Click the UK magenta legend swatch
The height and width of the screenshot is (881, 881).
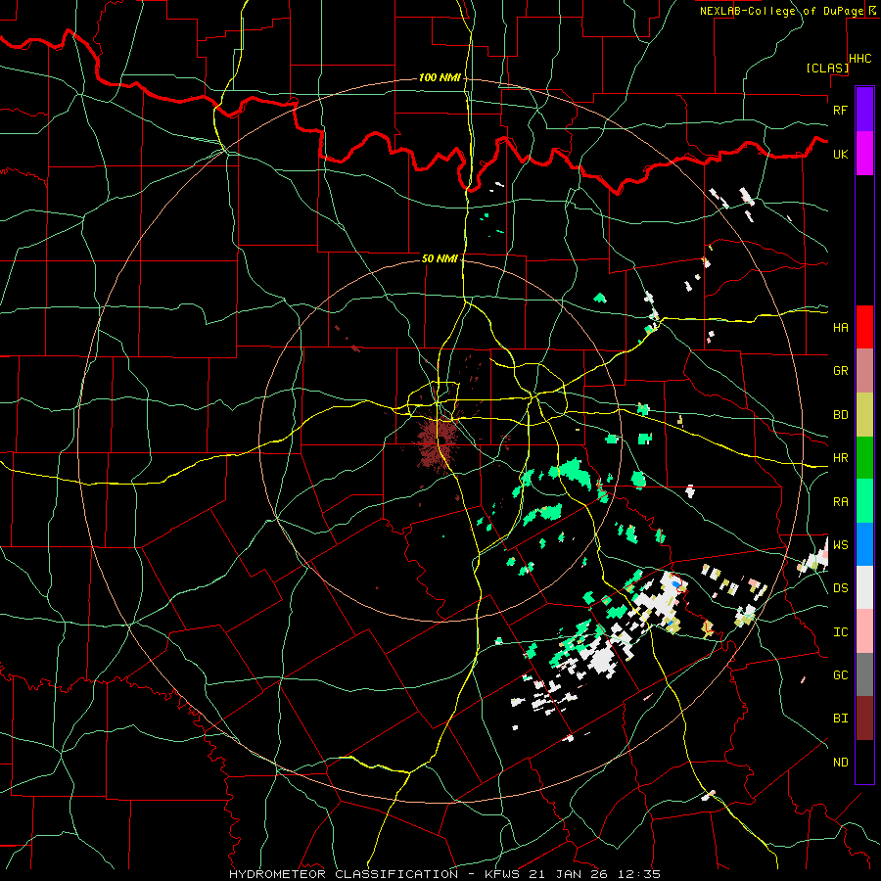click(864, 154)
